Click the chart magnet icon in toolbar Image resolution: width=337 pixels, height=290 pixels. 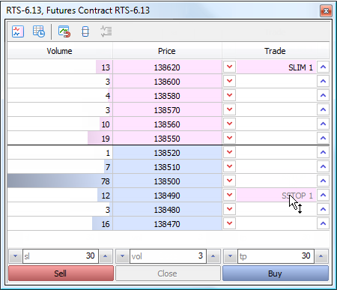64,31
